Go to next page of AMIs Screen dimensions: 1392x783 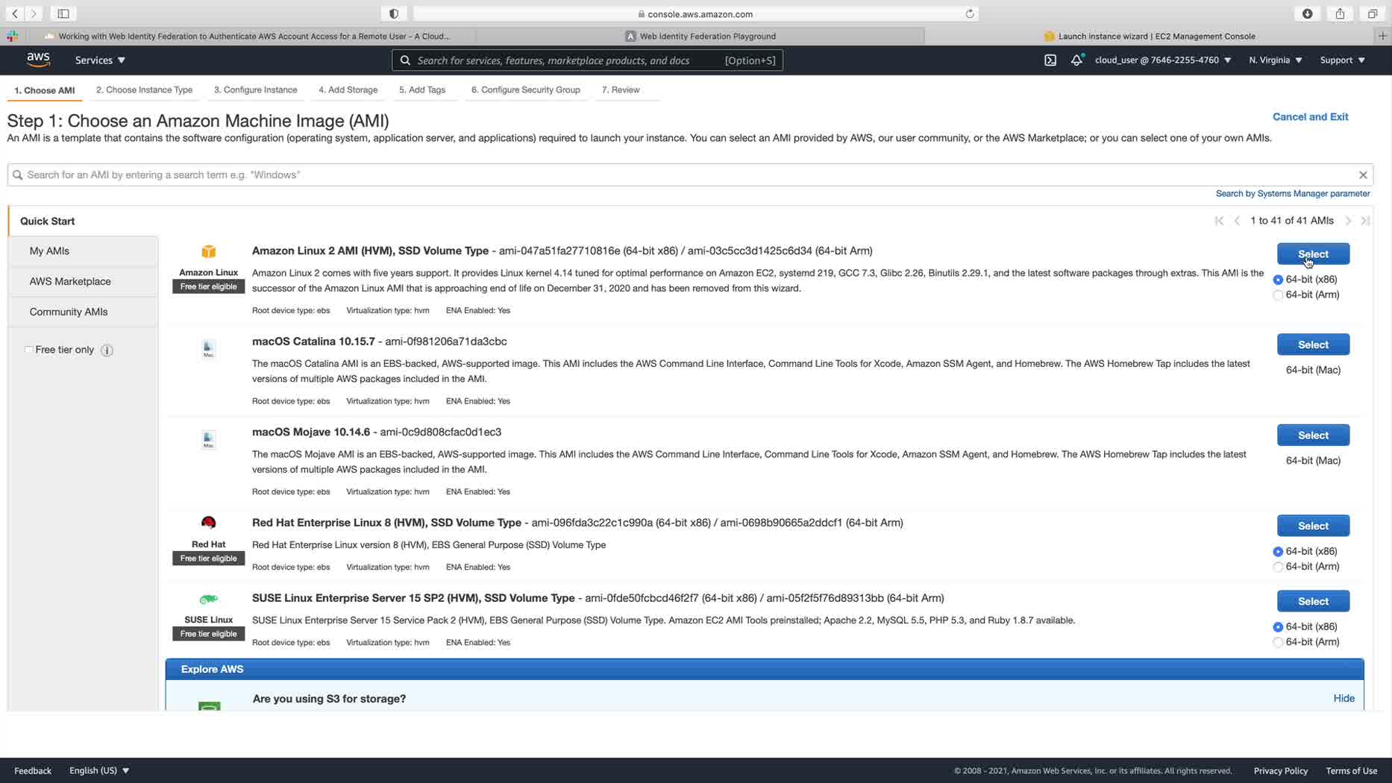(x=1348, y=221)
